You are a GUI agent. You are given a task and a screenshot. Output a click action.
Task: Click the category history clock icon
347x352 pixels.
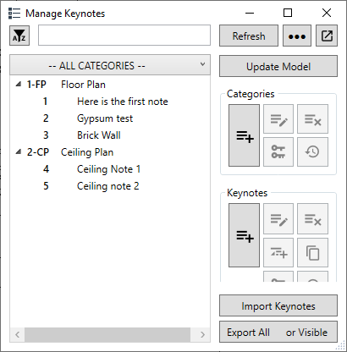312,151
